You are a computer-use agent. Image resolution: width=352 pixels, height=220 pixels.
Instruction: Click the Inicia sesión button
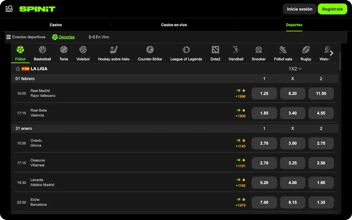point(300,9)
